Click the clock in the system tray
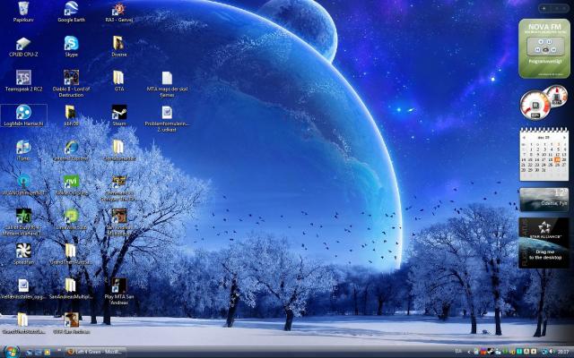 click(x=562, y=352)
